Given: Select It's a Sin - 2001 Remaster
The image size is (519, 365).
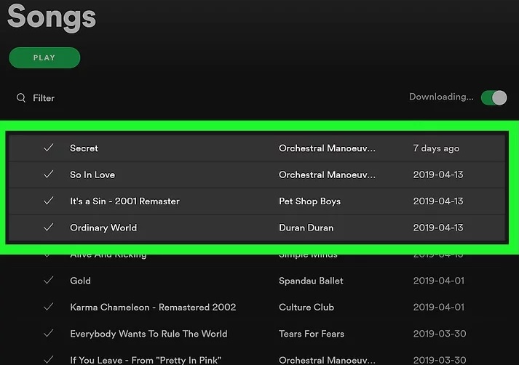Looking at the screenshot, I should (124, 201).
